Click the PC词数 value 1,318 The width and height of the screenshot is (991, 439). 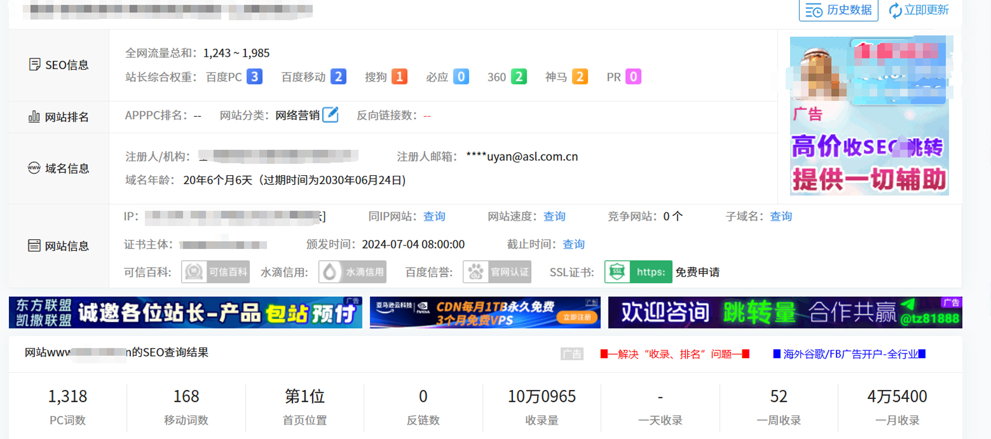[x=68, y=397]
